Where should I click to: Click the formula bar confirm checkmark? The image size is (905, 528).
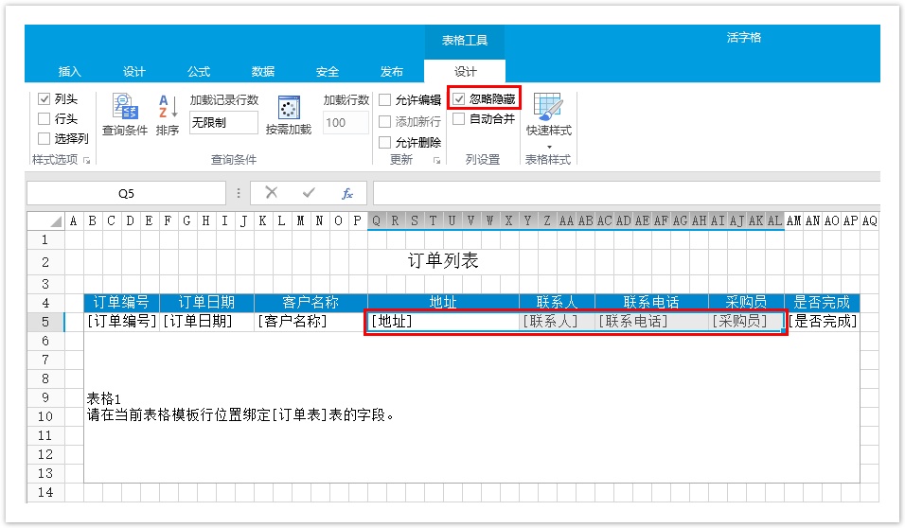[x=309, y=193]
